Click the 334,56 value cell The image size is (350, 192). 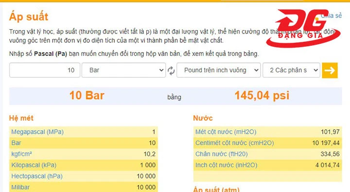(330, 154)
